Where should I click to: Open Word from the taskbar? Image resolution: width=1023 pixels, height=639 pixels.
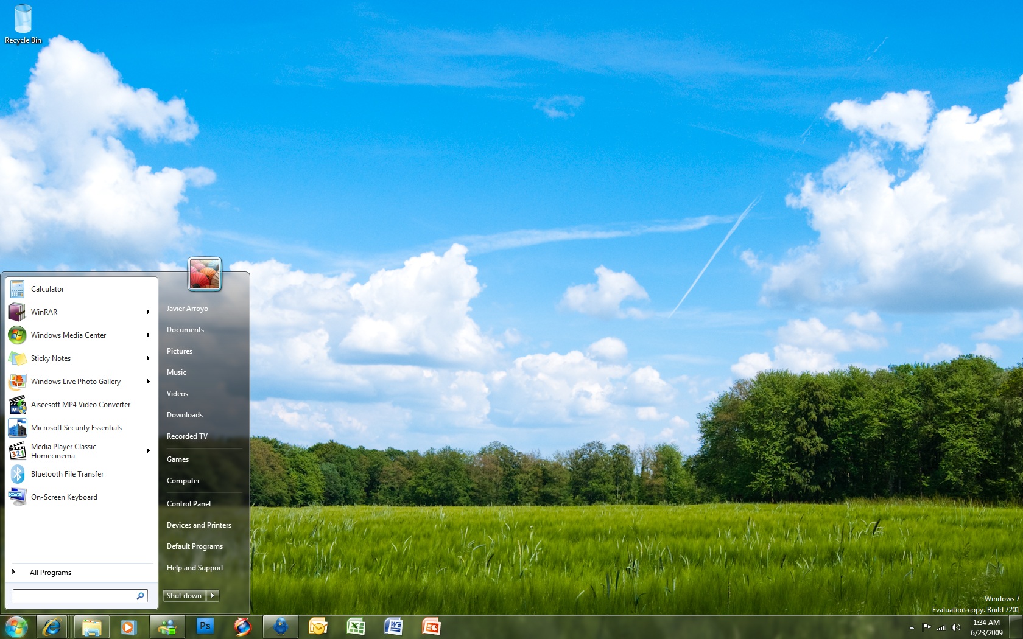coord(393,626)
